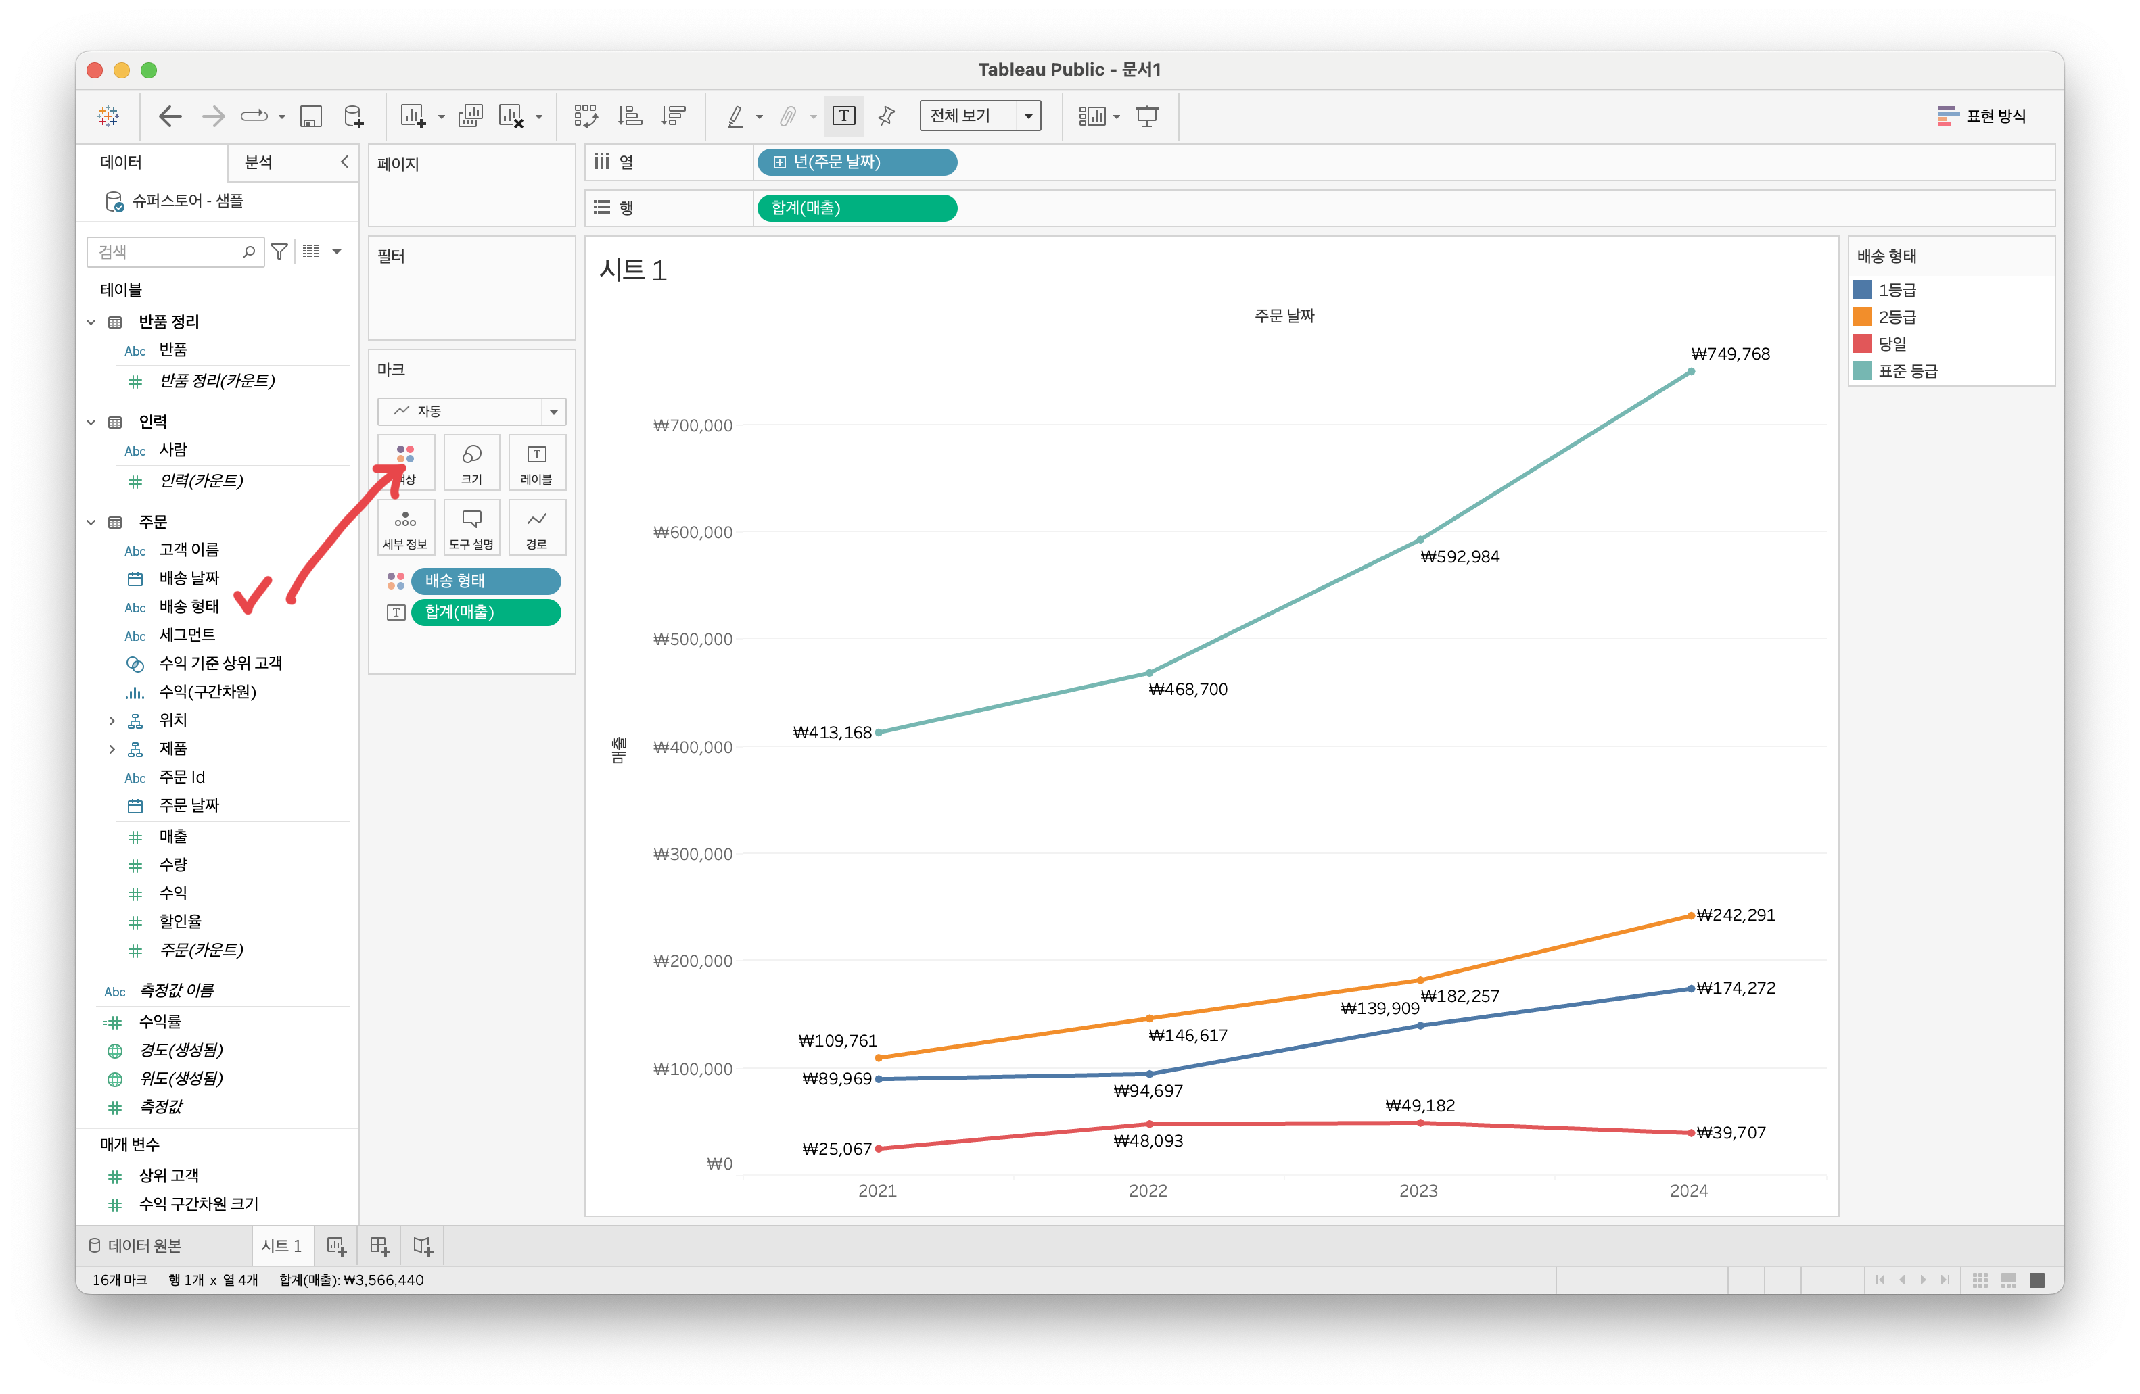Click the Add new data source icon
2140x1394 pixels.
(353, 116)
